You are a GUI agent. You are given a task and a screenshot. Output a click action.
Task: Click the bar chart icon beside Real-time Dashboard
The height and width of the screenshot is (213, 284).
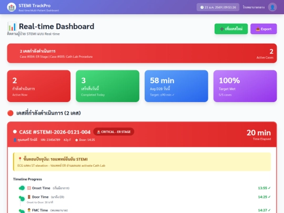coord(12,26)
